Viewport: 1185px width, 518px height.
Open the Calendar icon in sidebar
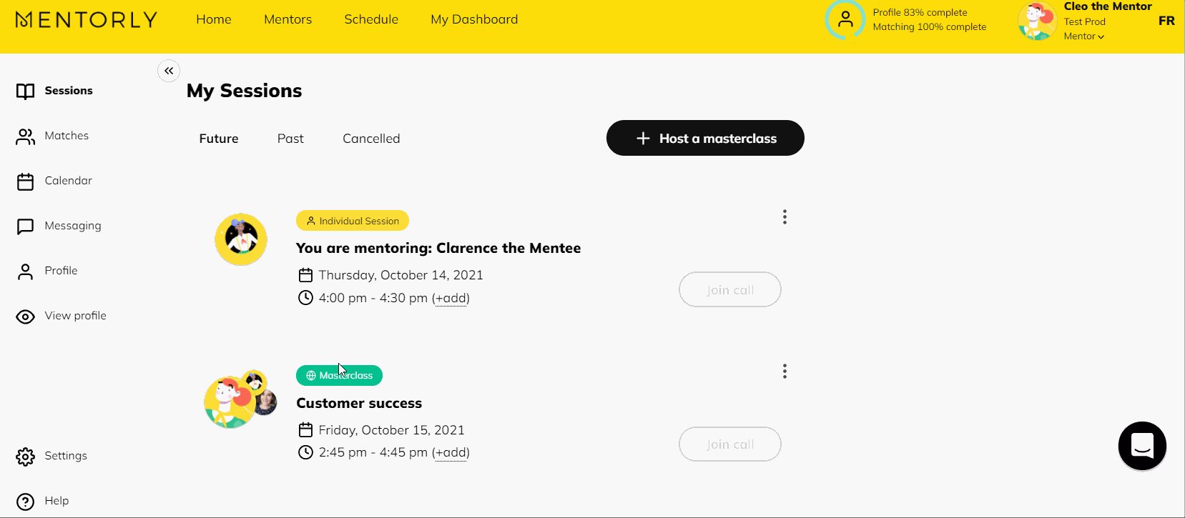pos(26,181)
